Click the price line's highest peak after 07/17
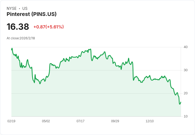The image size is (195, 135). (90, 49)
